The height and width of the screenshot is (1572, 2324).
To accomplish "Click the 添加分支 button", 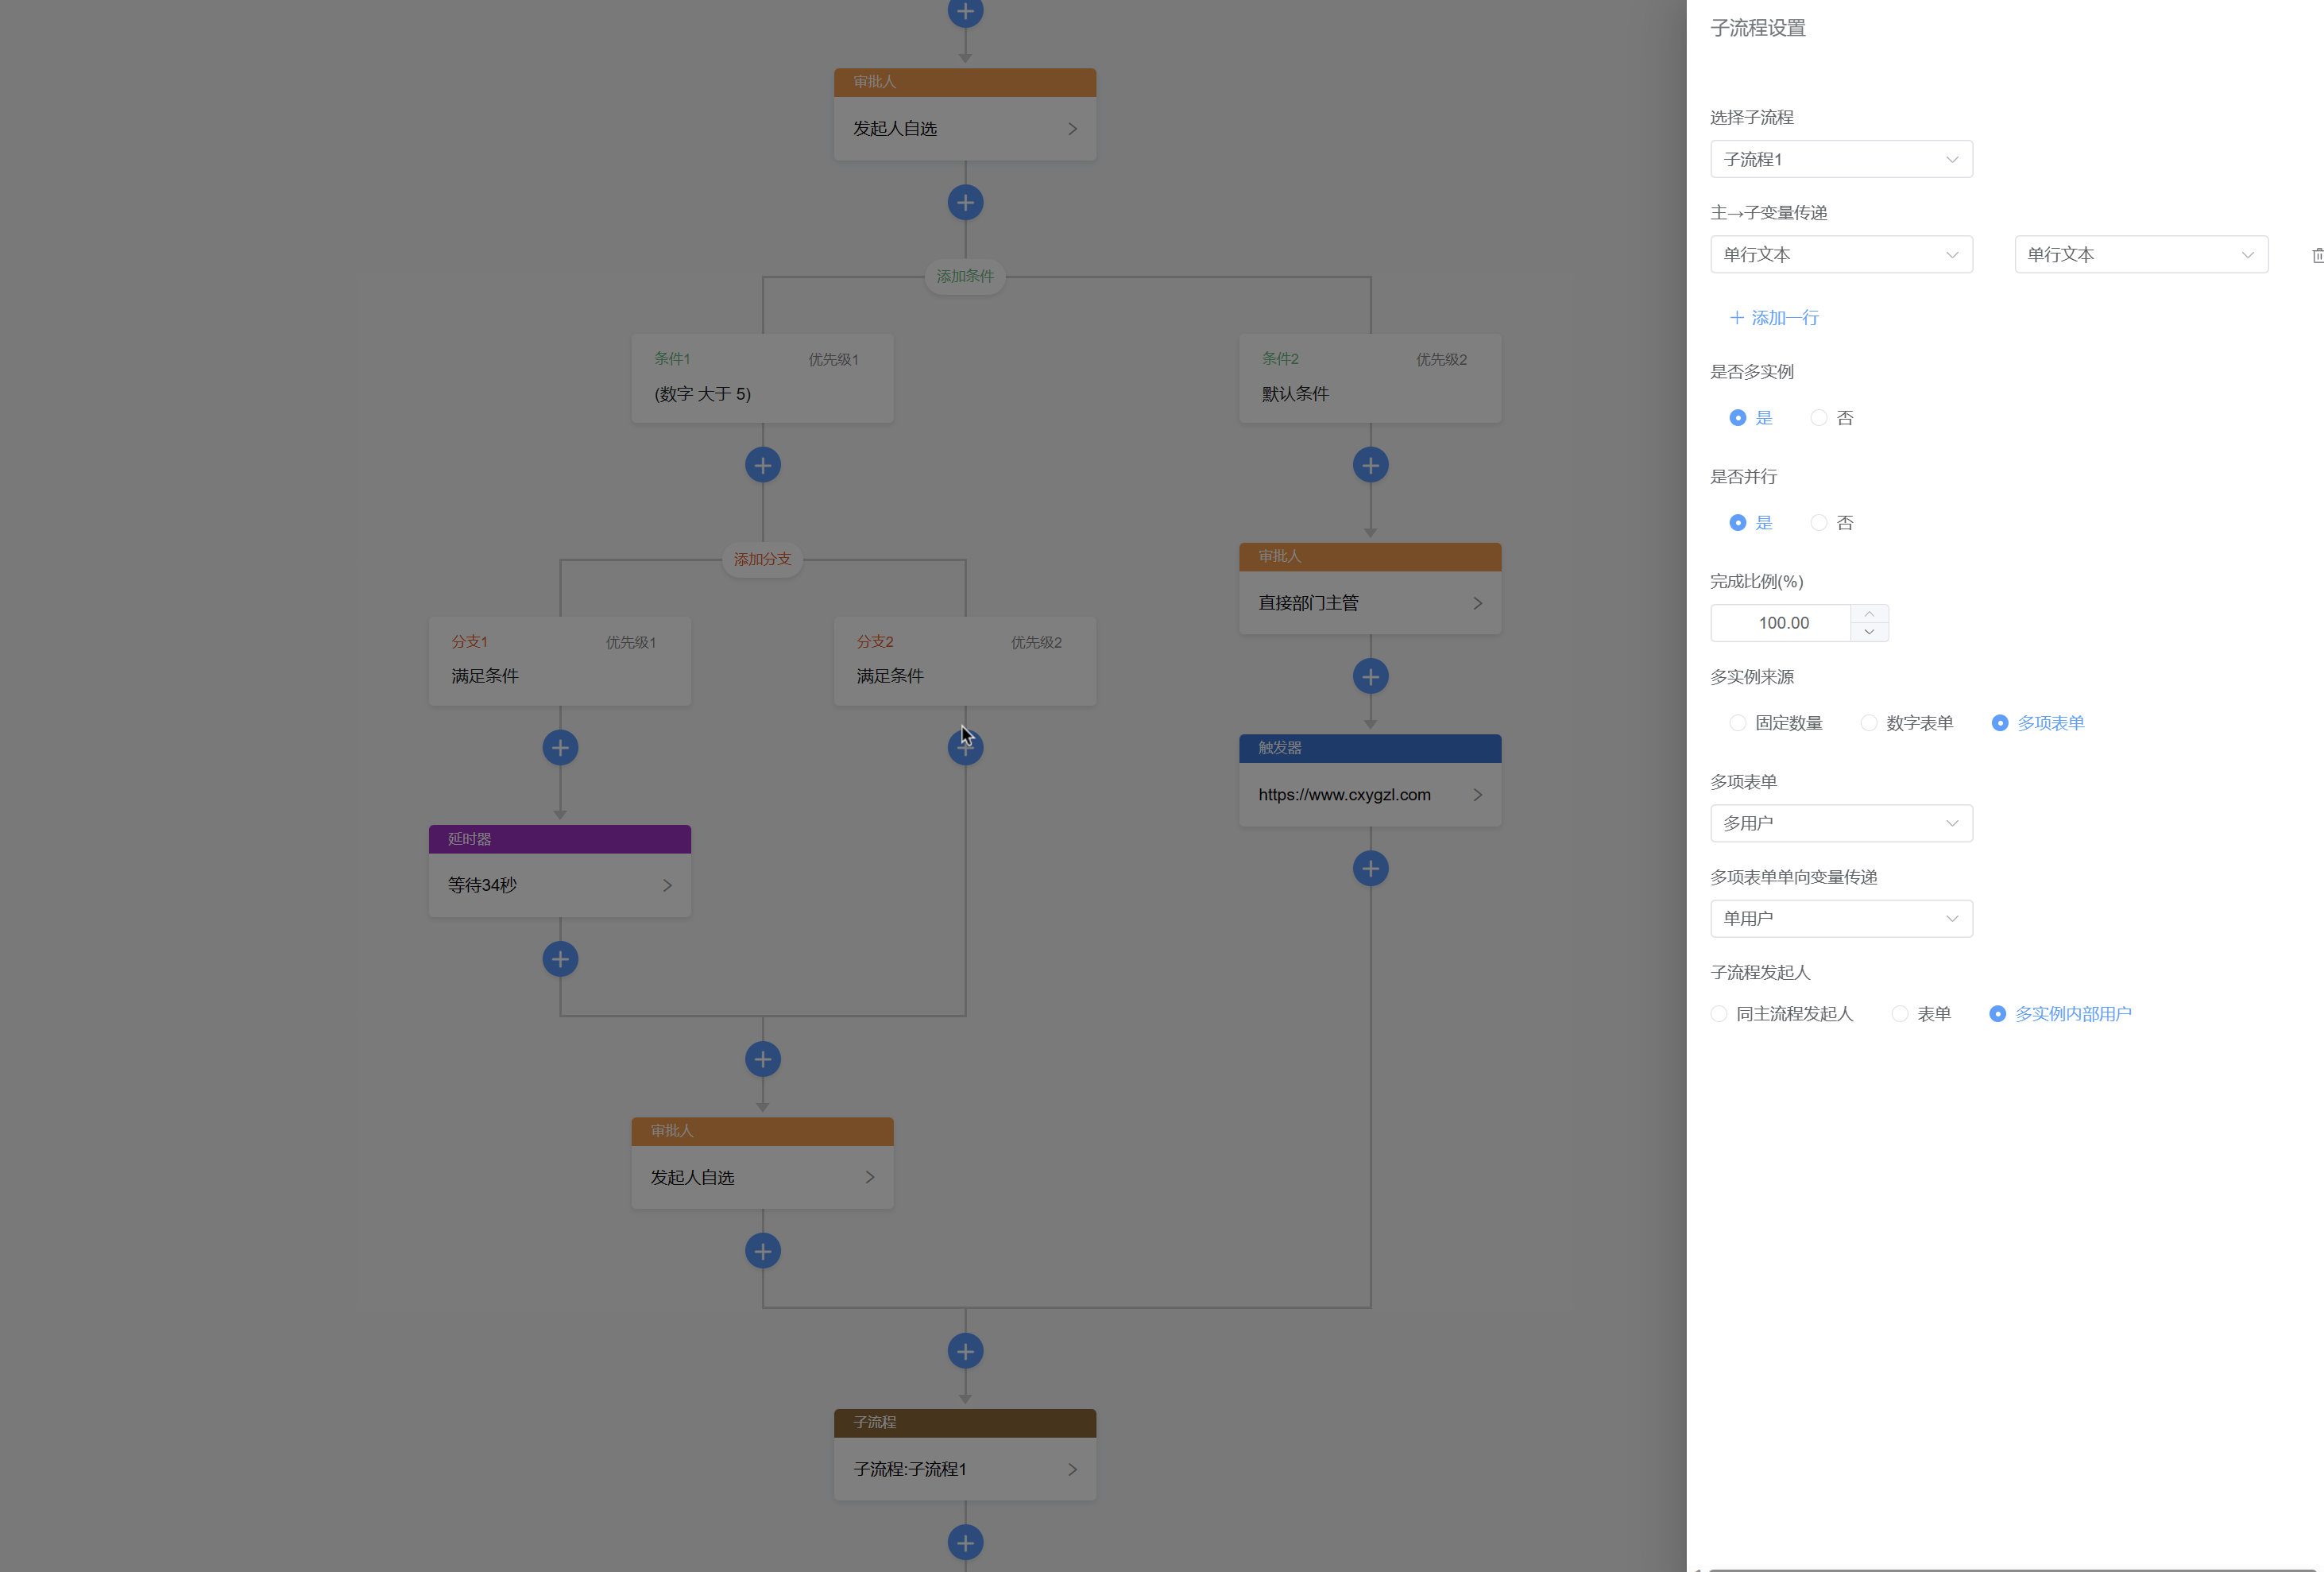I will pos(762,559).
